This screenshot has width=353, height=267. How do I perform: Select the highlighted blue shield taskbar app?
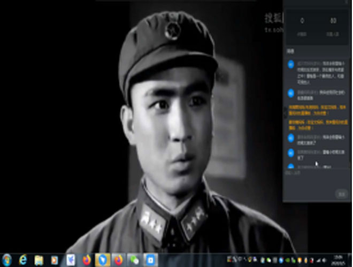pyautogui.click(x=103, y=260)
